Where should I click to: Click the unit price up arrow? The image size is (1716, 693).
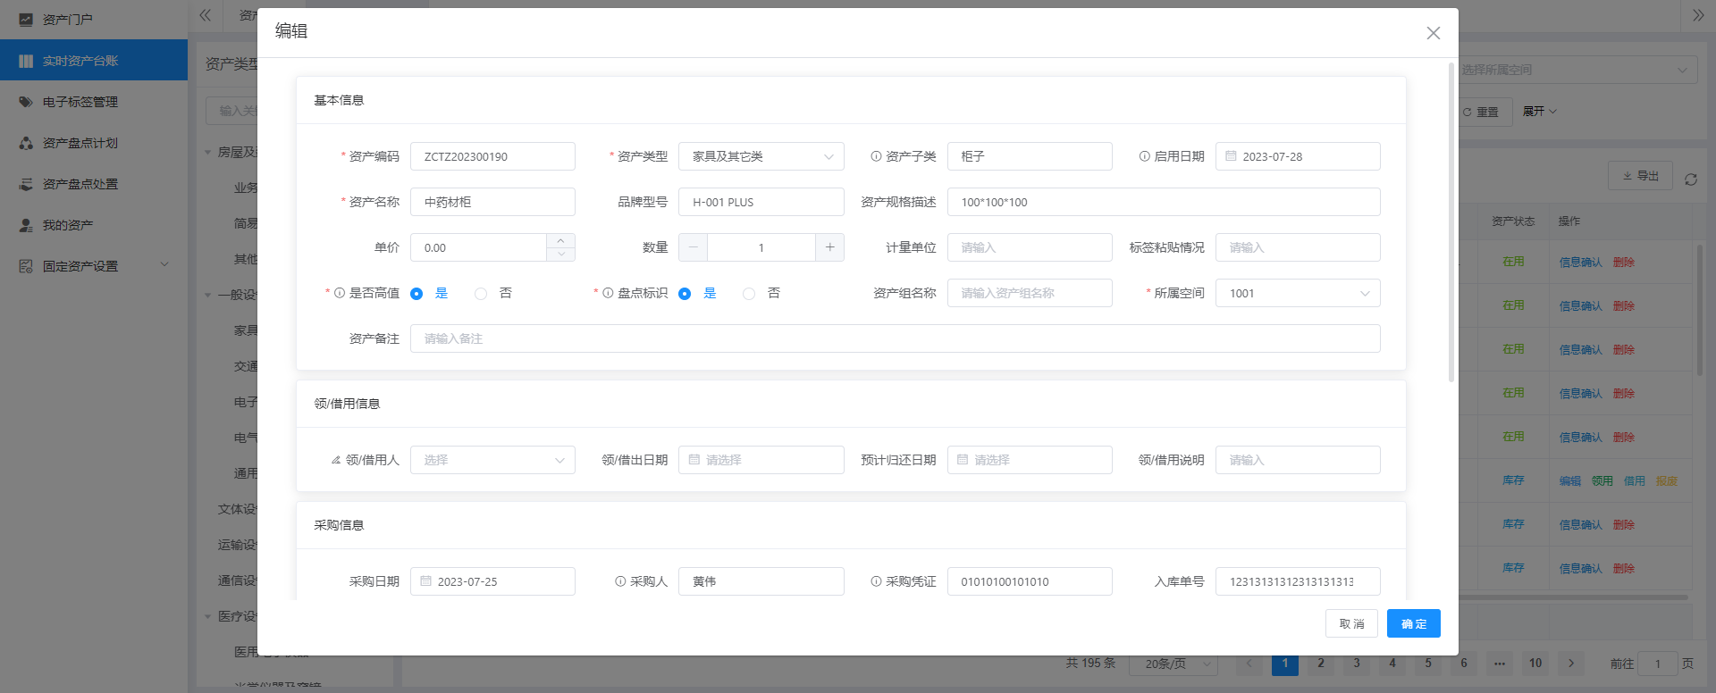point(560,241)
